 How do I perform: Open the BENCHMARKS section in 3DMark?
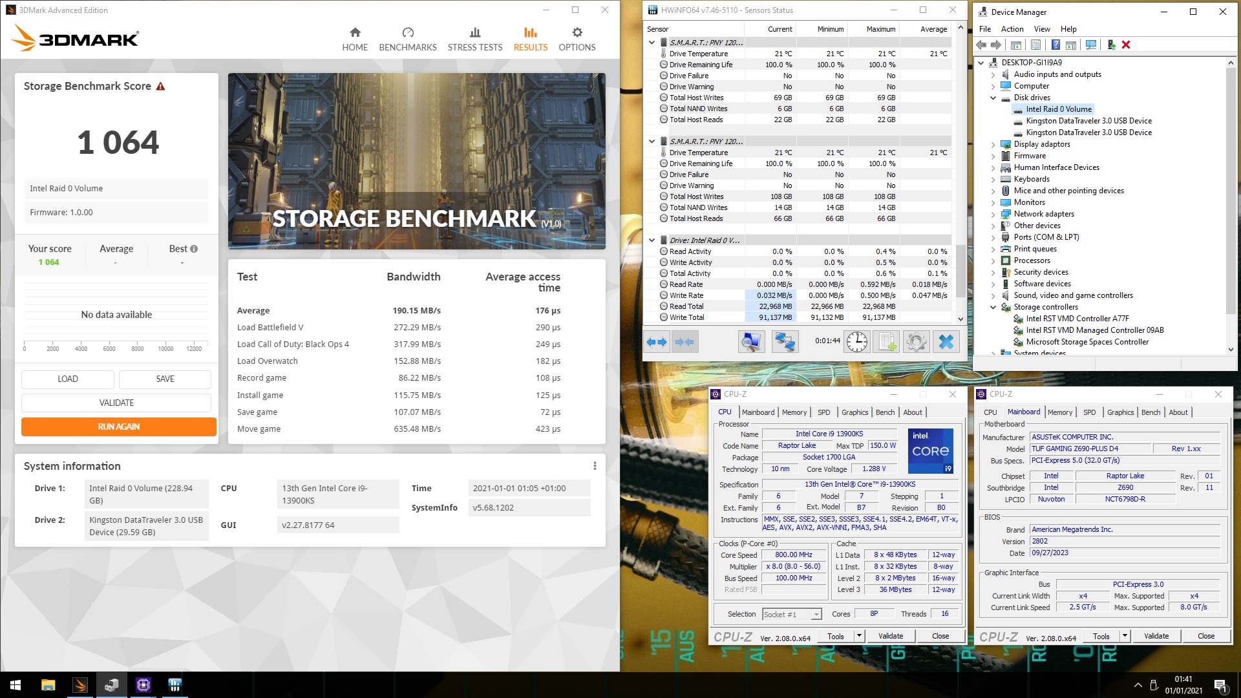point(408,39)
